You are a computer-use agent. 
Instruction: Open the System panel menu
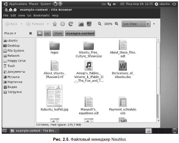[46, 4]
